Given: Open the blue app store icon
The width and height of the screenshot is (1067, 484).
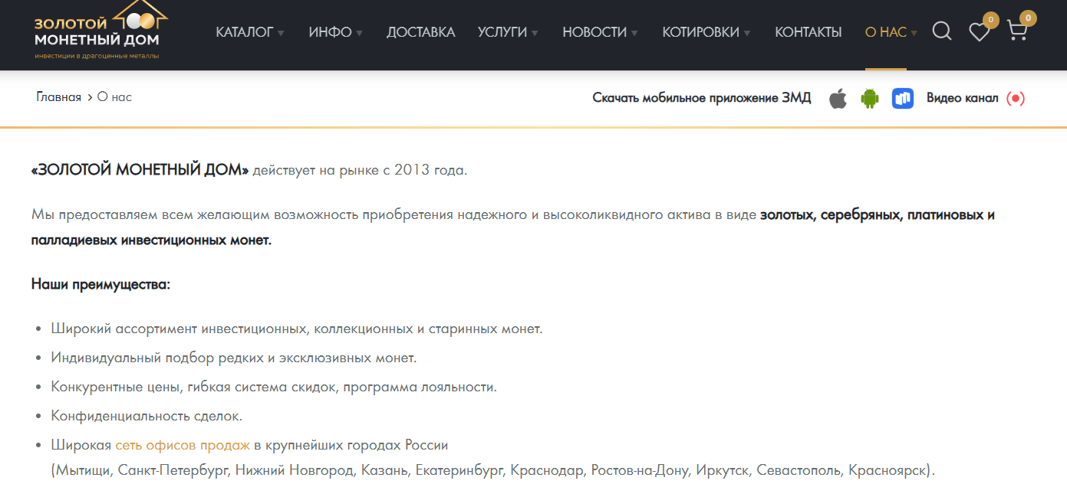Looking at the screenshot, I should (902, 98).
